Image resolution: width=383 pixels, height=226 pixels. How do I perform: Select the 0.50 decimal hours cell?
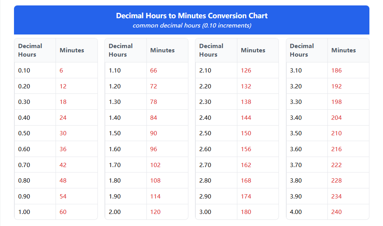click(24, 133)
